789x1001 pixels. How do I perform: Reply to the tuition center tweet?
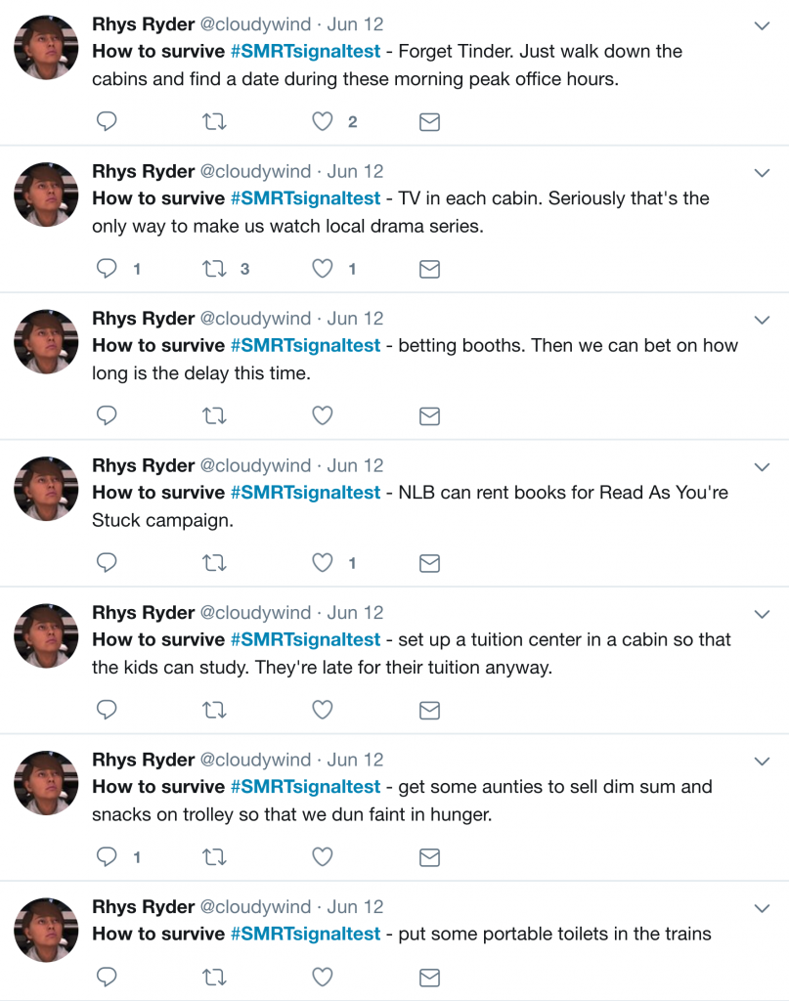[108, 711]
